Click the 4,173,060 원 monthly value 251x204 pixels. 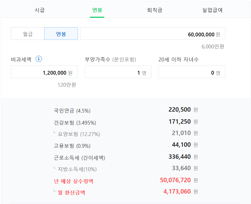pos(180,192)
